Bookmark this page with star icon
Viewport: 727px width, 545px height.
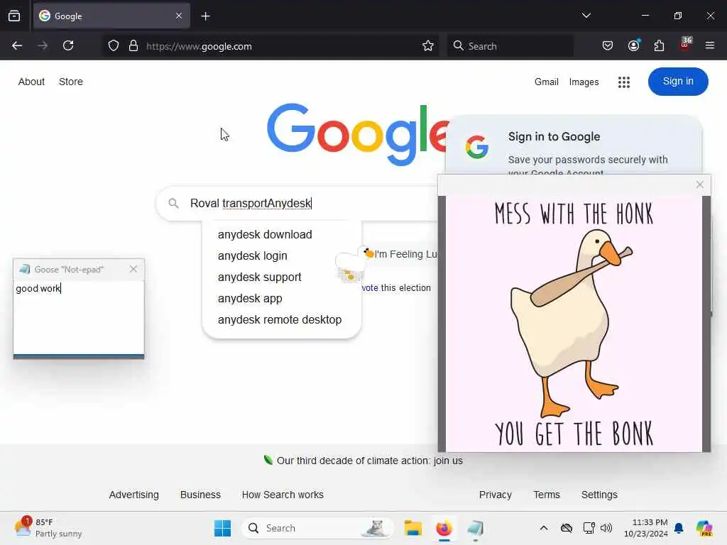pyautogui.click(x=428, y=46)
